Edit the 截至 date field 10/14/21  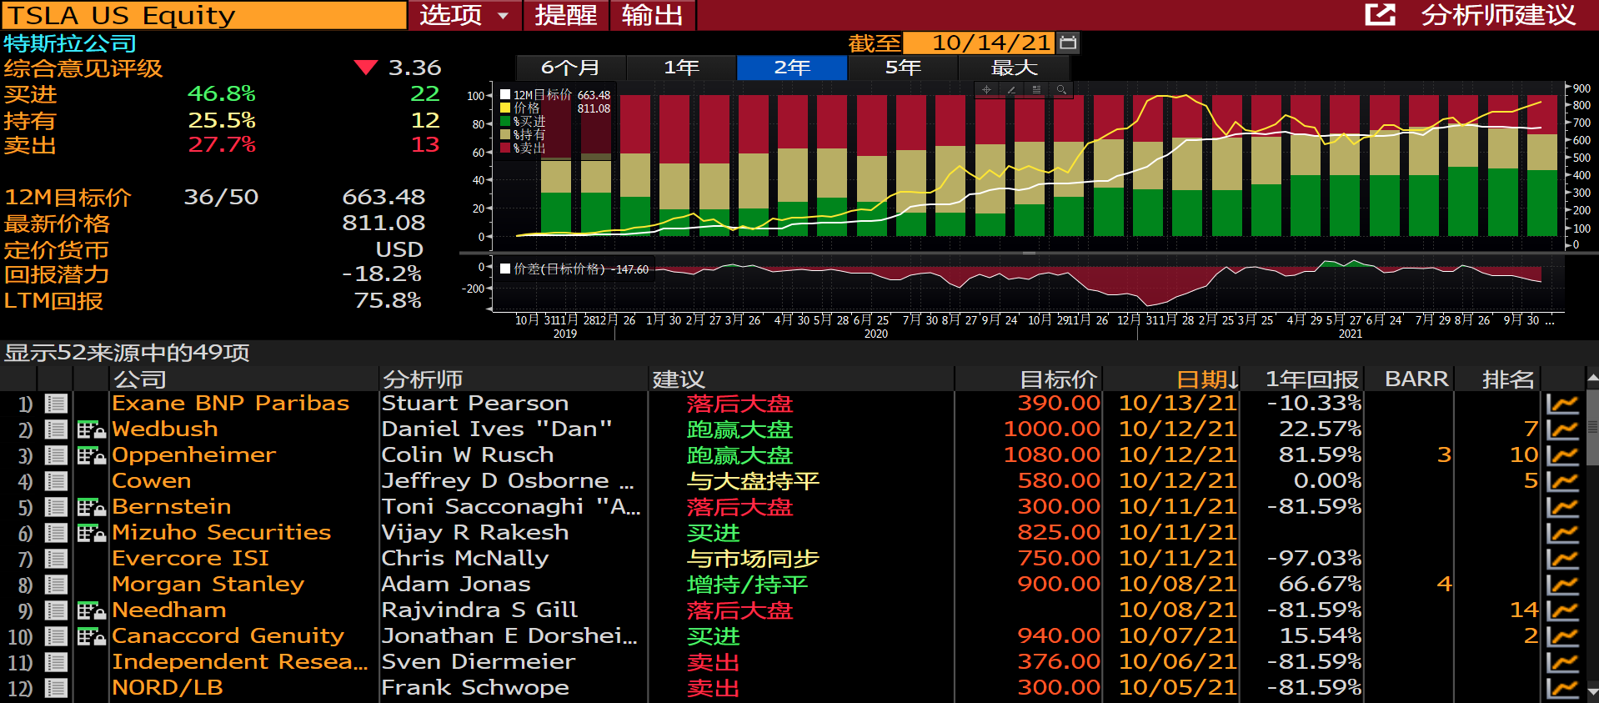(980, 43)
